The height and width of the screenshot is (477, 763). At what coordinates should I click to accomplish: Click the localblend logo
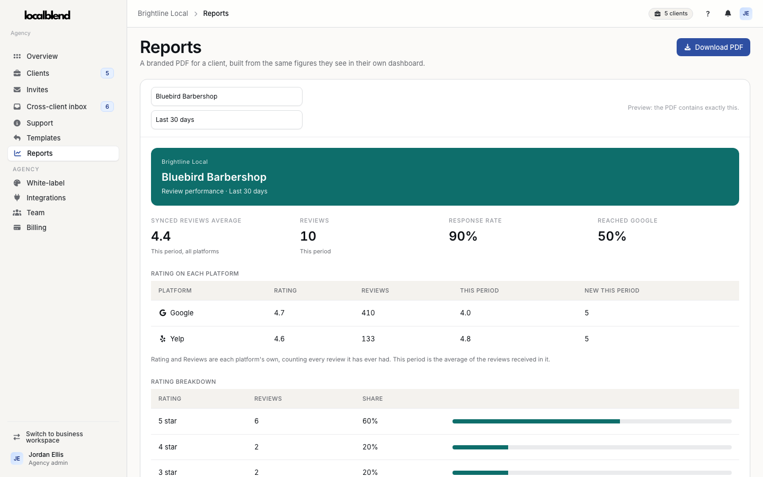coord(47,15)
